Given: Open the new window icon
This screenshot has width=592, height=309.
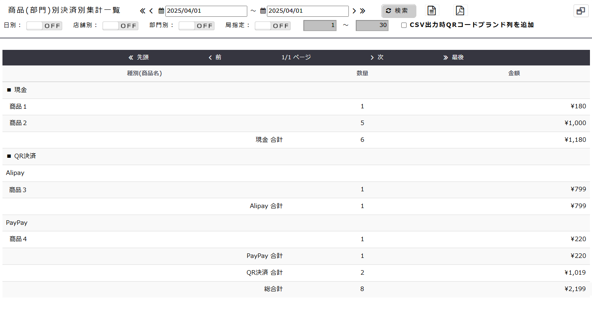Looking at the screenshot, I should 581,11.
